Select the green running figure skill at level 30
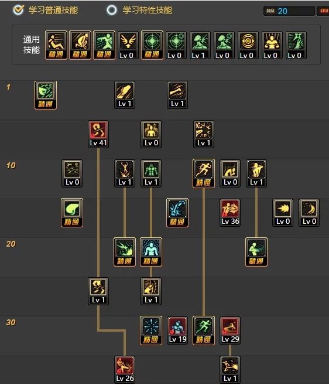This screenshot has height=385, width=329. click(204, 331)
